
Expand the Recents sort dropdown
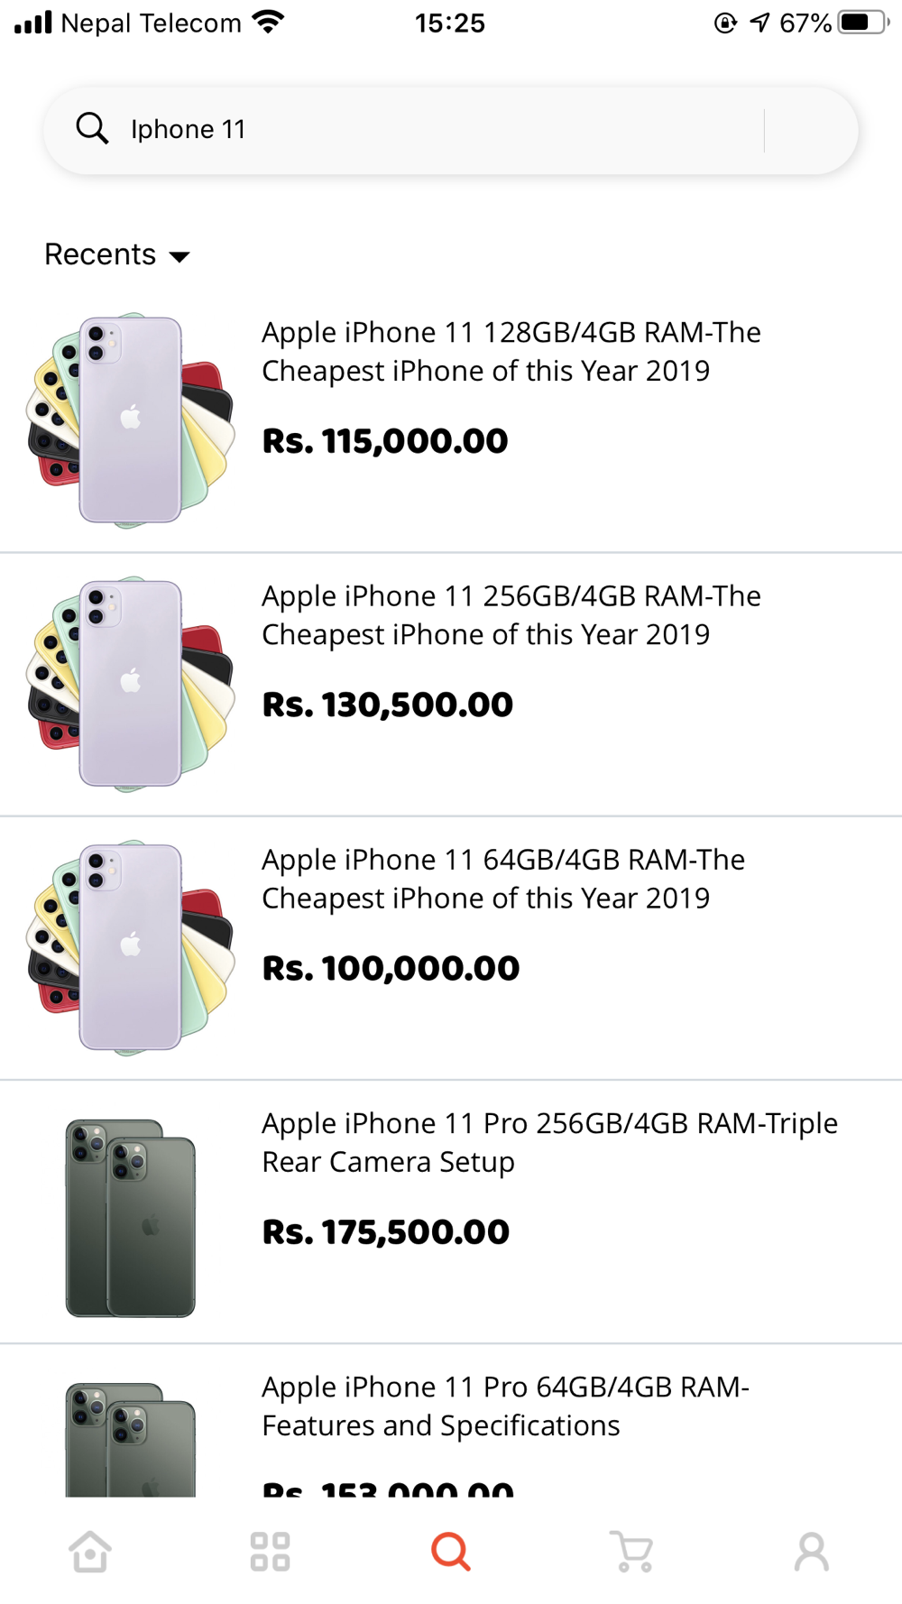click(x=101, y=254)
